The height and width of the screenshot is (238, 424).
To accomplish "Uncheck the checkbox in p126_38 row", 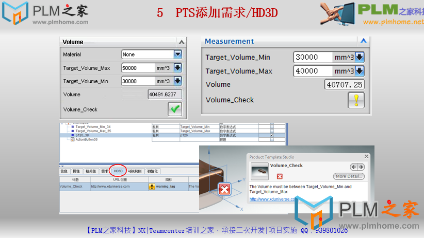I will click(272, 135).
